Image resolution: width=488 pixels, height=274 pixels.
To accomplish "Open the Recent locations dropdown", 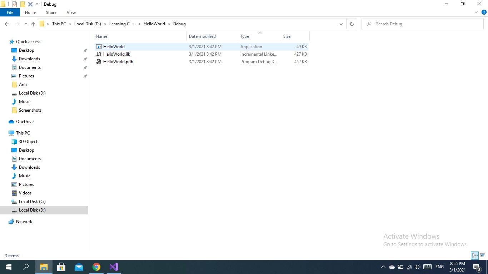I will 26,24.
